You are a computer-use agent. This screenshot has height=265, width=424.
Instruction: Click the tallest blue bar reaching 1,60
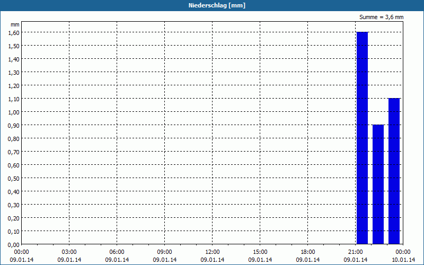(362, 138)
